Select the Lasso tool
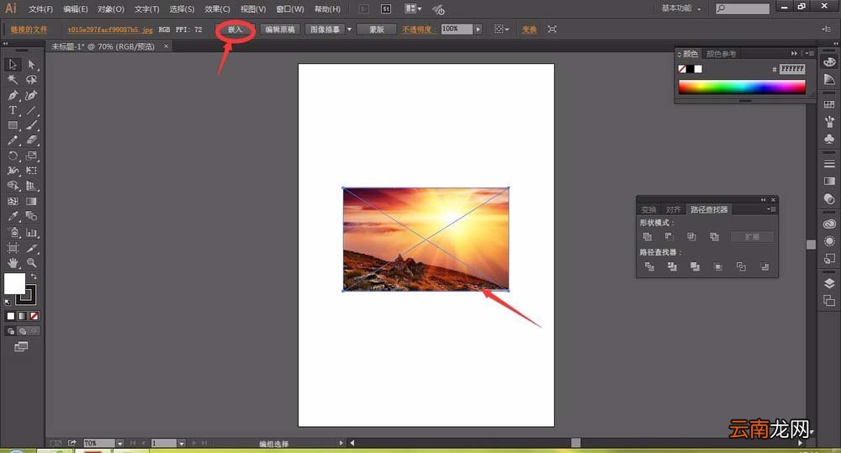The height and width of the screenshot is (453, 841). (x=32, y=80)
